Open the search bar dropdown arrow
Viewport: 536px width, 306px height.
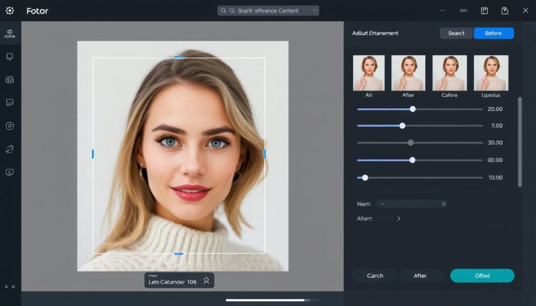pos(315,10)
